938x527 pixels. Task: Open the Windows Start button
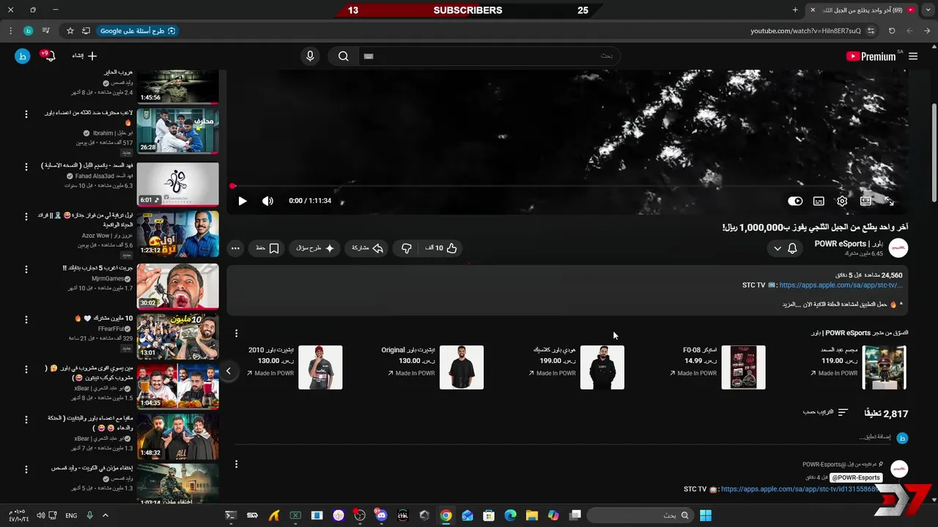pyautogui.click(x=705, y=515)
